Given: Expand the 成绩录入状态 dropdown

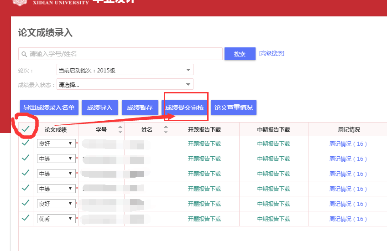Looking at the screenshot, I should click(x=125, y=84).
